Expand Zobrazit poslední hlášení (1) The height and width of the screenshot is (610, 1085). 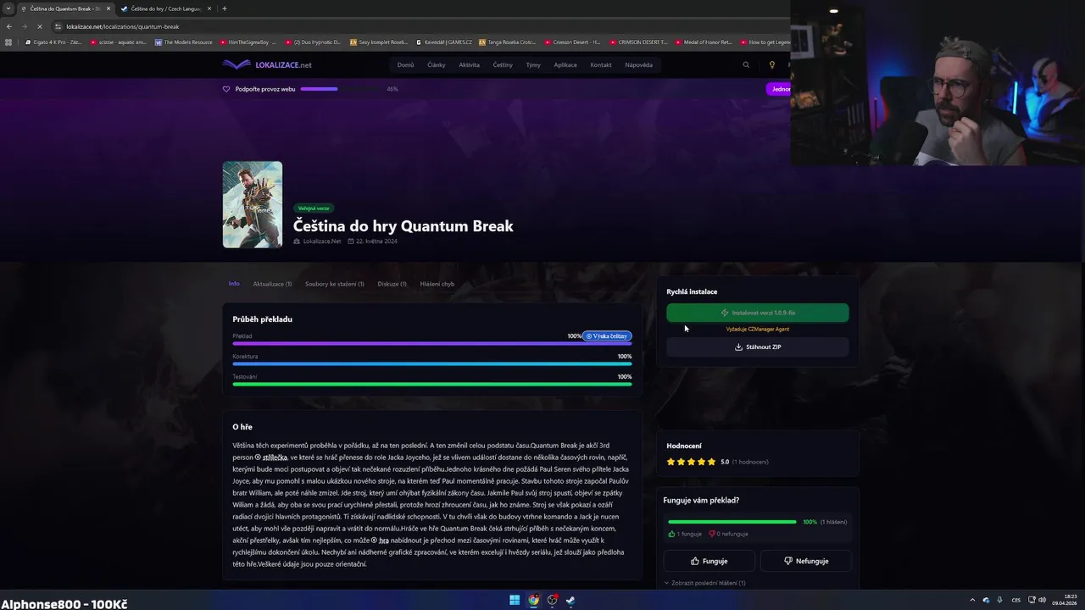[704, 583]
